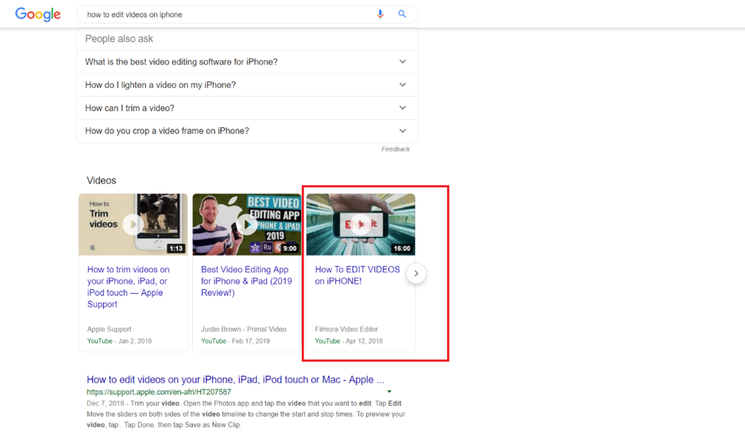This screenshot has width=745, height=435.
Task: Click 'Filmora Video Editor' text
Action: pyautogui.click(x=346, y=329)
